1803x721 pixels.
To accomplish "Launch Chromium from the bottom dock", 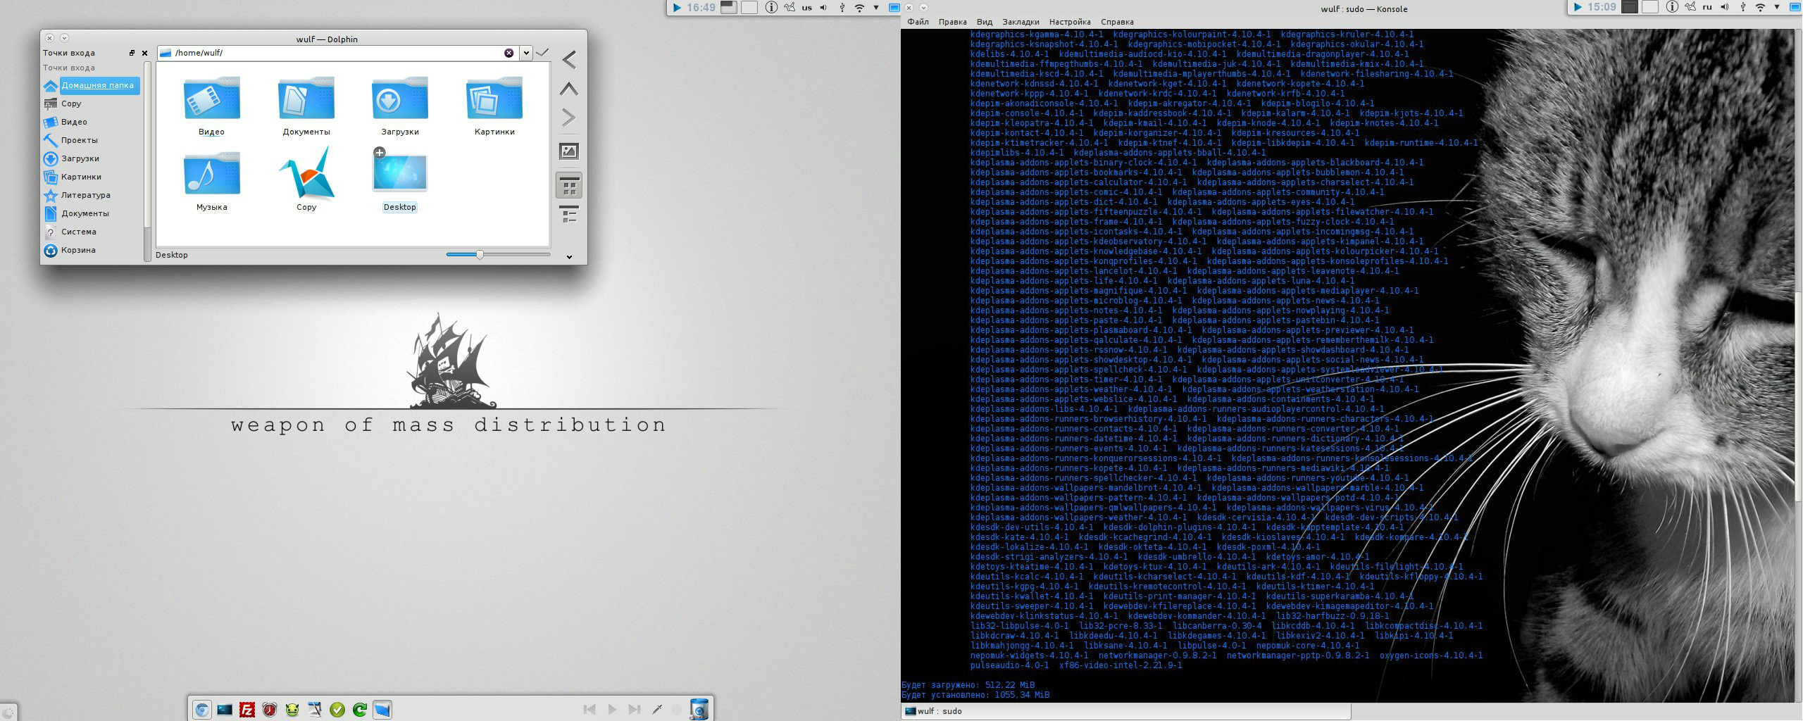I will pyautogui.click(x=202, y=709).
